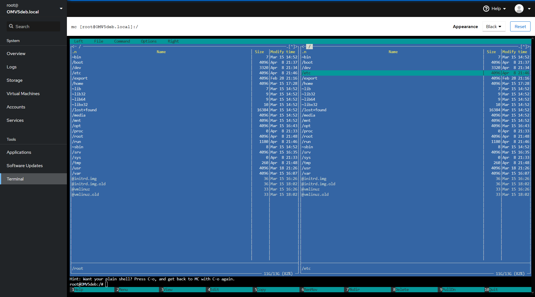Select ~libx32 in the right panel
This screenshot has width=535, height=297.
(x=415, y=105)
